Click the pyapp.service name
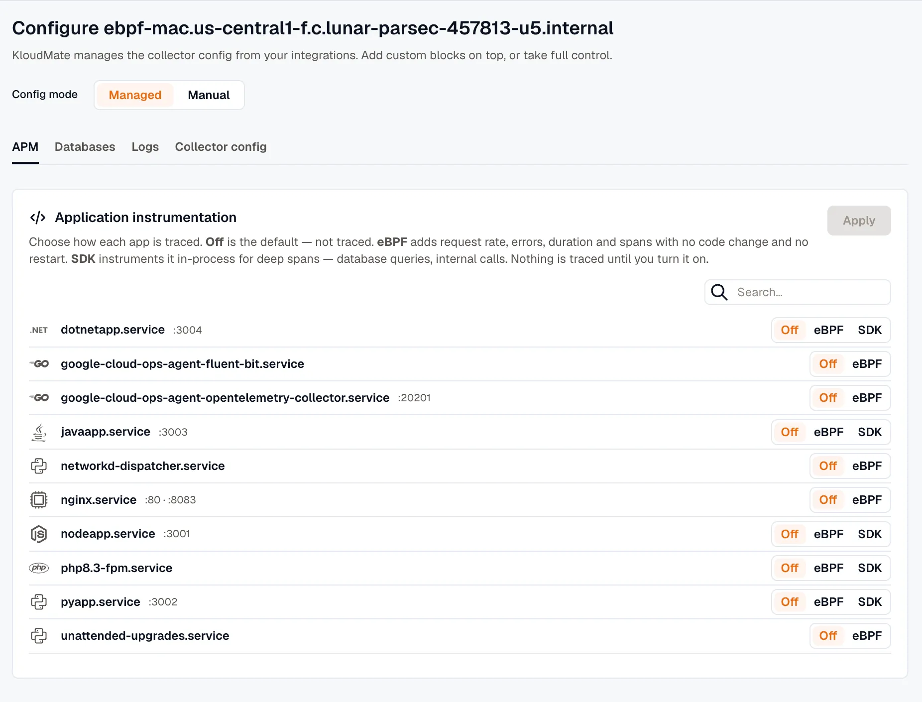Viewport: 922px width, 702px height. point(101,602)
